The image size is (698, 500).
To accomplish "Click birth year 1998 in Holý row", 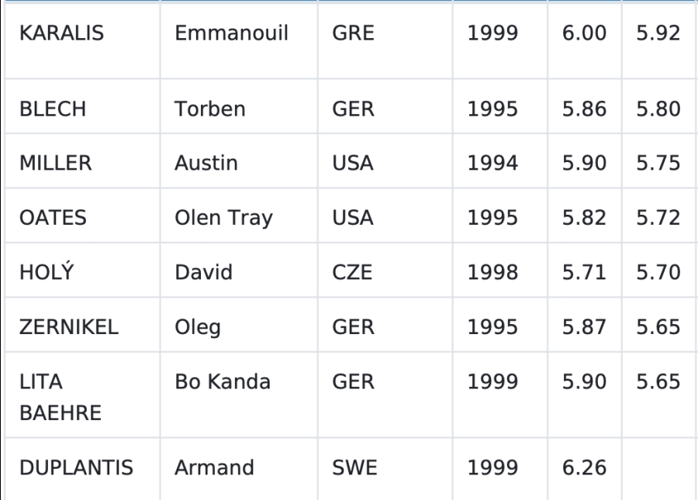I will (492, 272).
